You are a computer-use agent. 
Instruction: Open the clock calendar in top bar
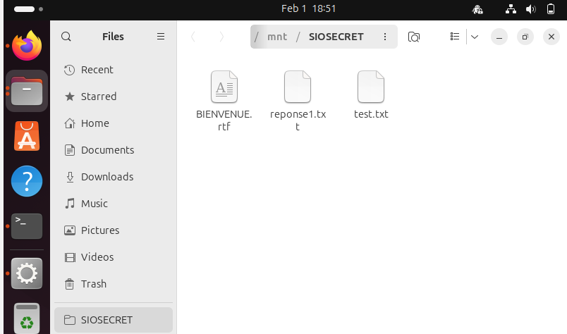click(308, 8)
